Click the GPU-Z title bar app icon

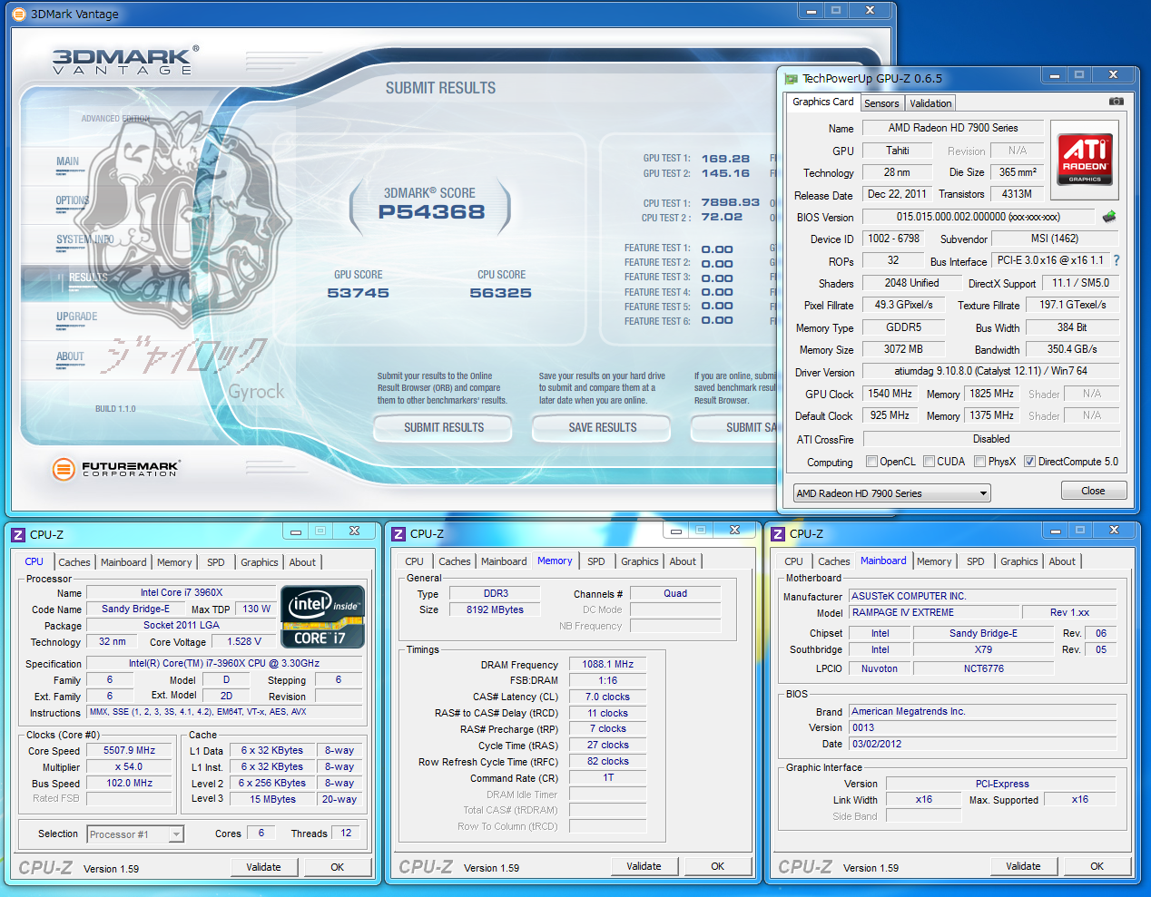click(792, 79)
